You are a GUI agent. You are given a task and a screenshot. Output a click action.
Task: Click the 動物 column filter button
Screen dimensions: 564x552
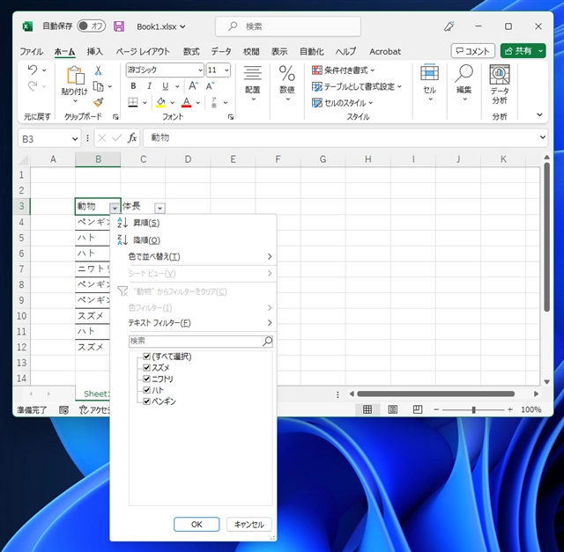point(115,208)
